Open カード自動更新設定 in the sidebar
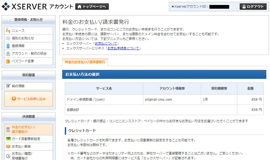The height and width of the screenshot is (160, 270). [29, 139]
